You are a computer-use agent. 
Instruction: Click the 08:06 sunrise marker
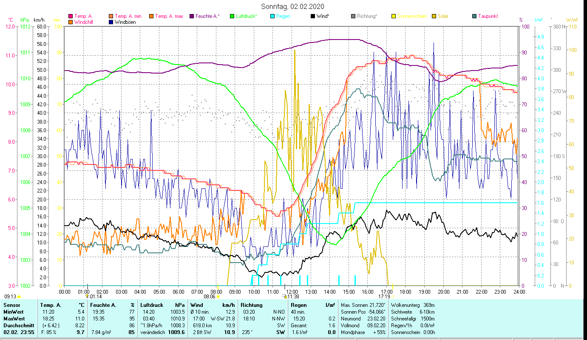(x=210, y=297)
